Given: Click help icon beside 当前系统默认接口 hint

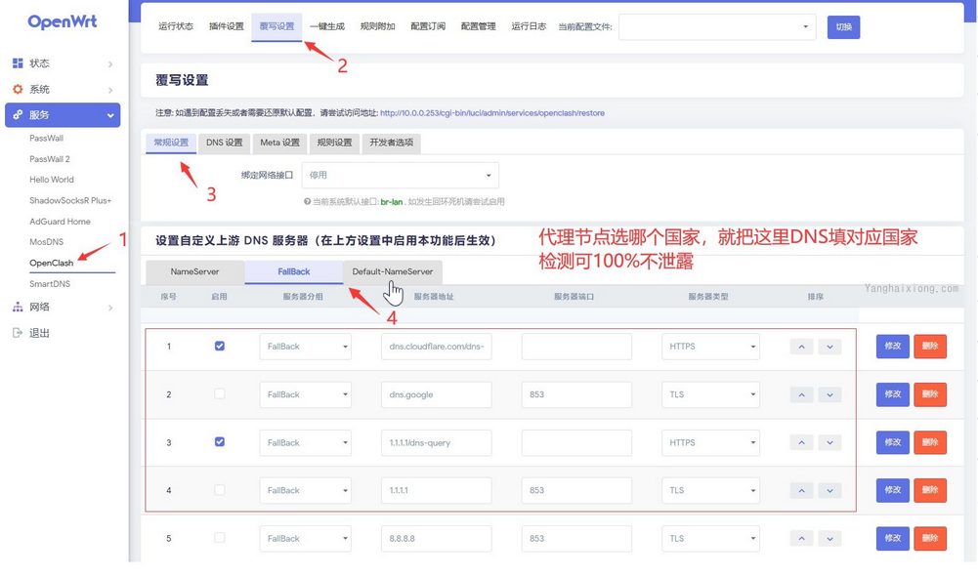Looking at the screenshot, I should click(307, 202).
